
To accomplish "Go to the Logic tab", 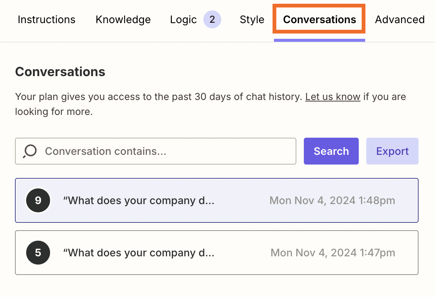I will point(183,19).
